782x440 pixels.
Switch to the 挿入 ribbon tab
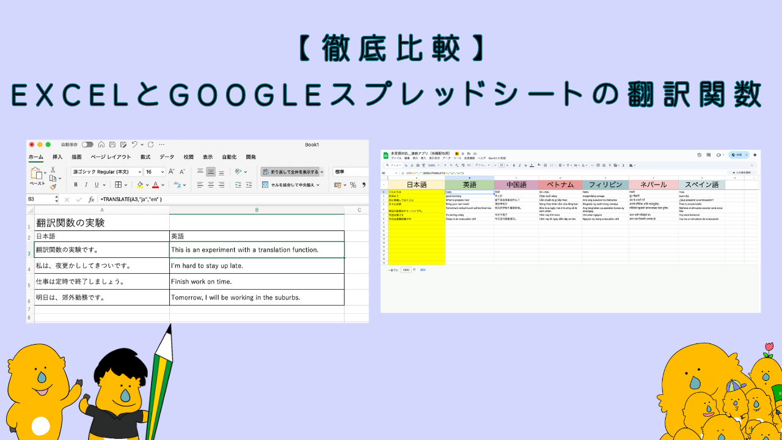(x=57, y=157)
